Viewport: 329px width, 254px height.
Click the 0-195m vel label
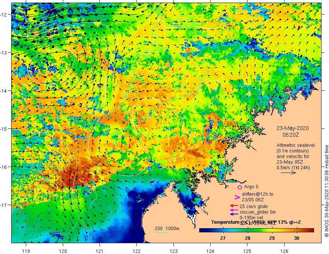[x=251, y=218]
